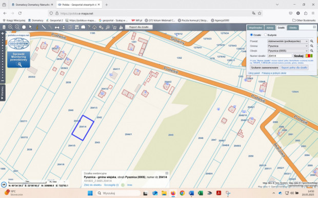The height and width of the screenshot is (198, 318).
Task: Click the help question mark icon
Action: tap(89, 27)
